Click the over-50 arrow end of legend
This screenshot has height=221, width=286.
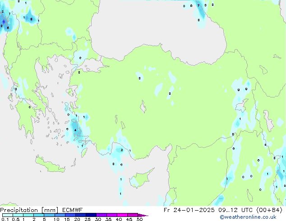143,215
